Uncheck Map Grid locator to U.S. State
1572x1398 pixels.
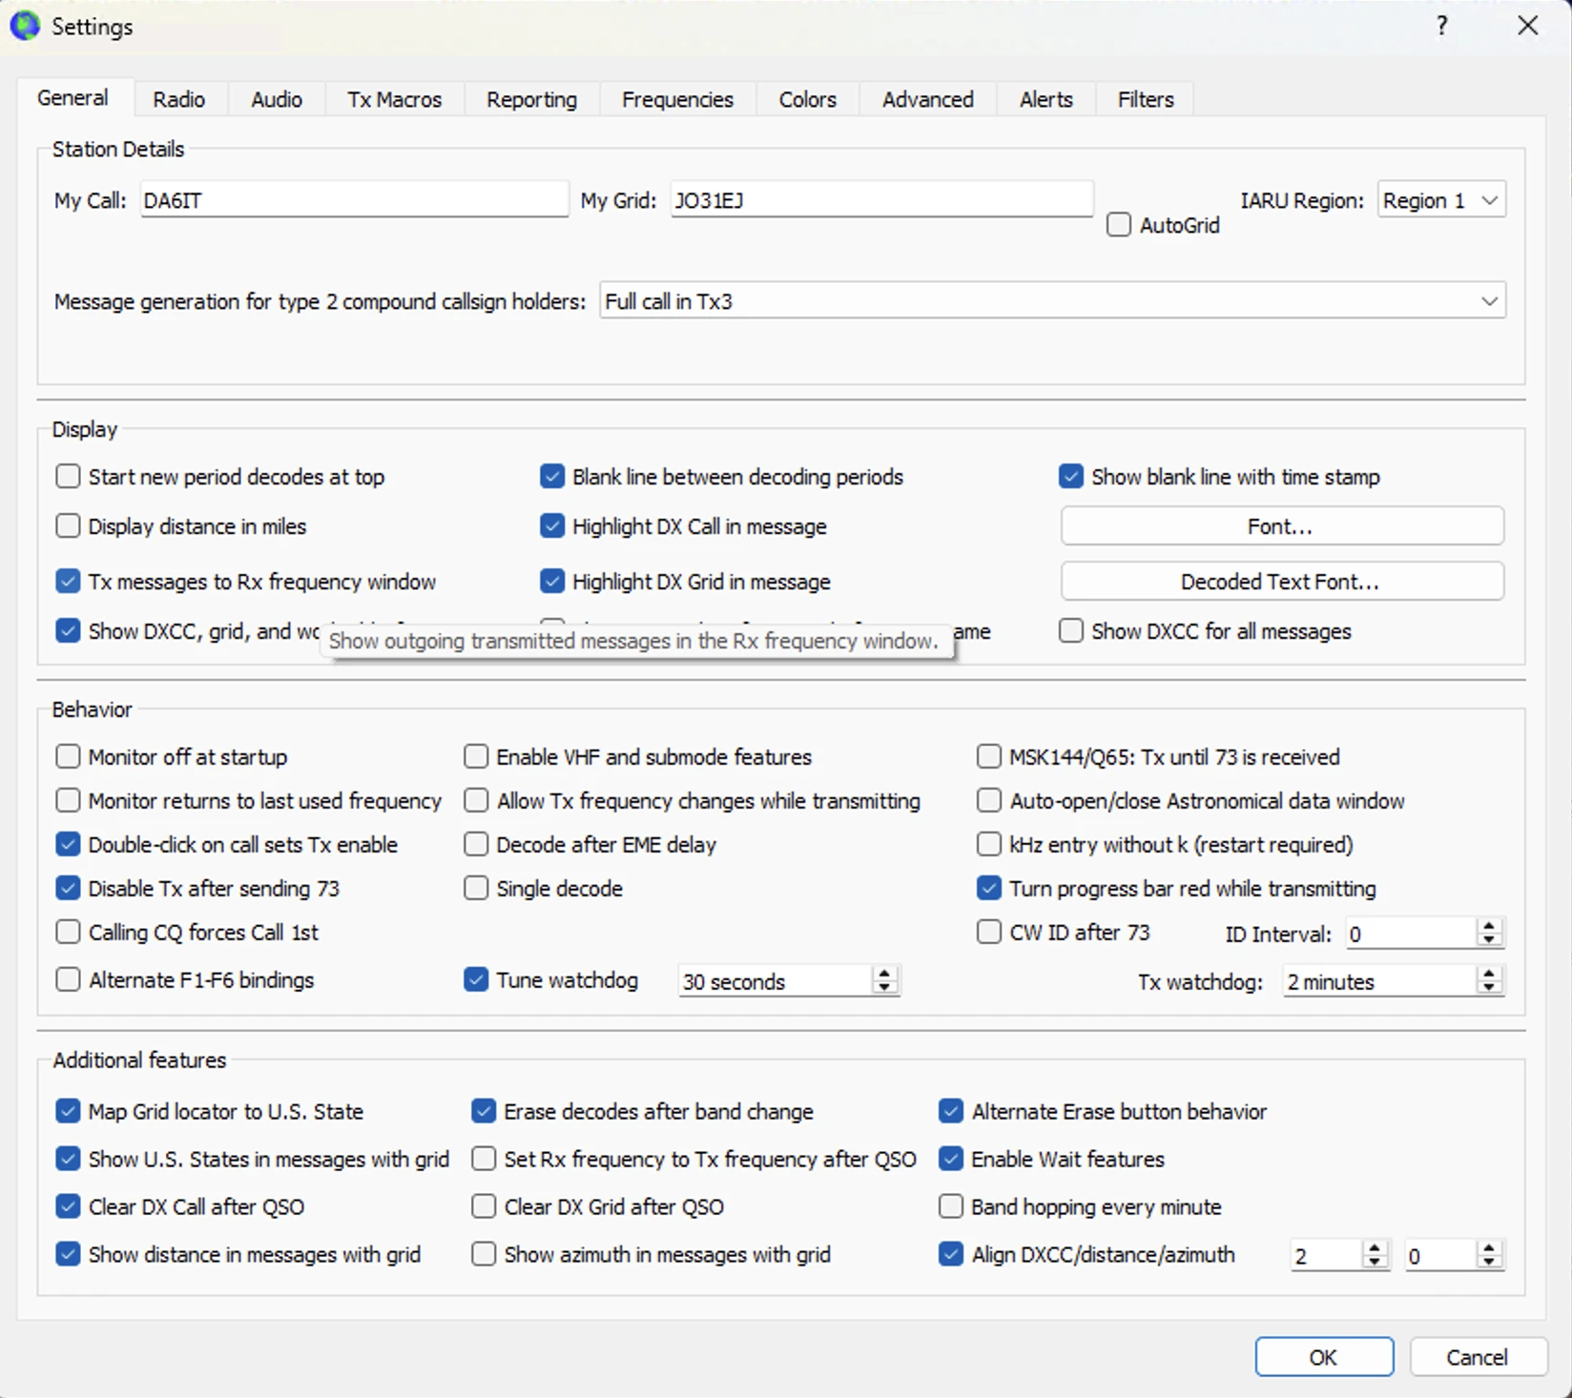(68, 1111)
